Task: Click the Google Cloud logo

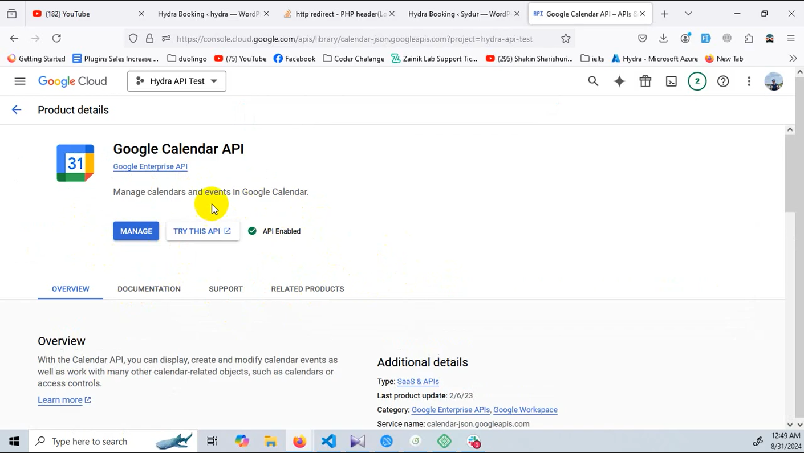Action: (72, 81)
